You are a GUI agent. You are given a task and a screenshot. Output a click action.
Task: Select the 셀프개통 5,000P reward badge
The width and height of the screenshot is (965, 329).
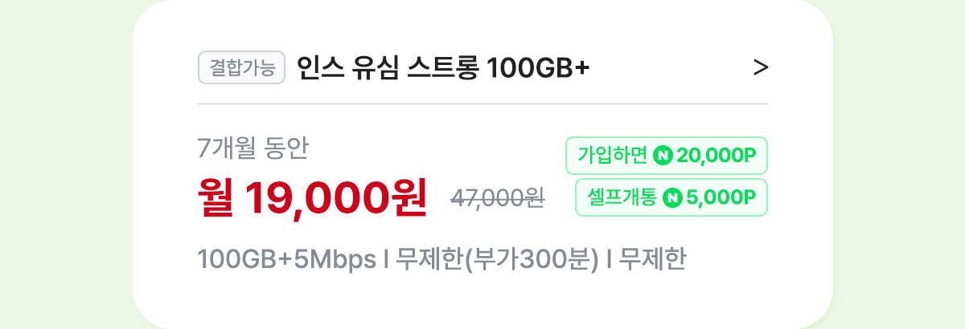[672, 197]
